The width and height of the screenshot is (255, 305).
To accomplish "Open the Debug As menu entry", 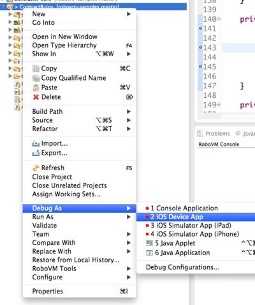I will 80,208.
